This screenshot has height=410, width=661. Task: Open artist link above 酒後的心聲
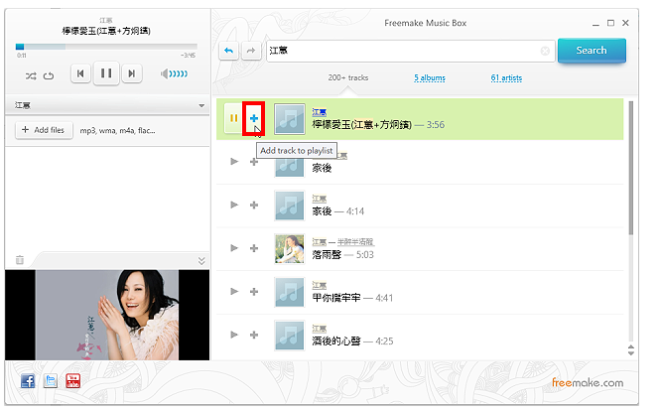click(320, 329)
